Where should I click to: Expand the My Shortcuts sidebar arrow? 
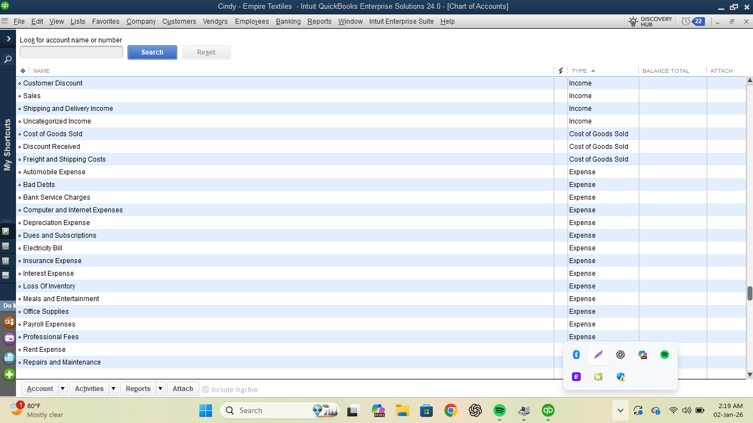8,39
